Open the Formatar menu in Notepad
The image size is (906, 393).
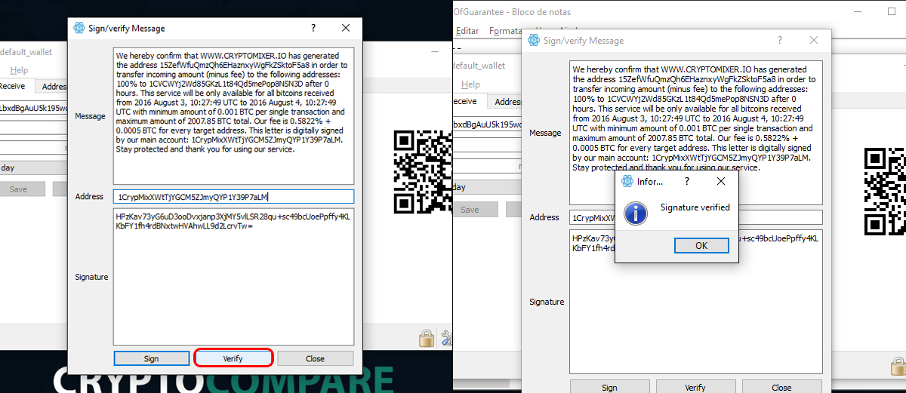tap(505, 31)
